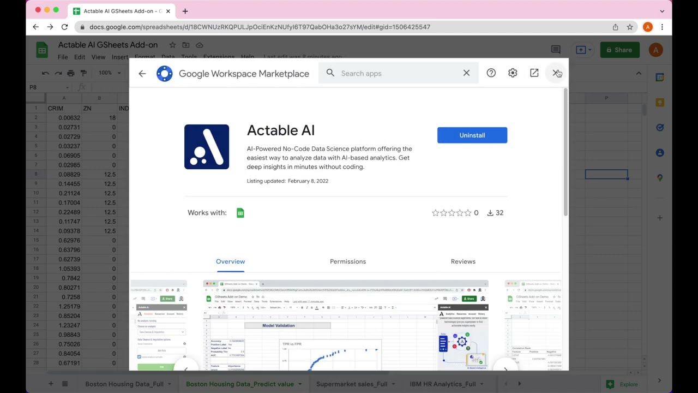698x393 pixels.
Task: Switch to the Permissions tab
Action: click(348, 261)
